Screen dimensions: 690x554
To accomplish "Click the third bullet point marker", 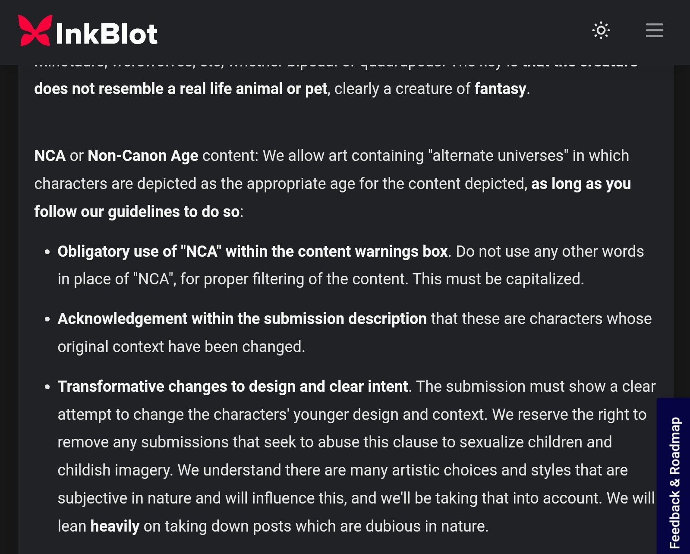I will click(47, 387).
